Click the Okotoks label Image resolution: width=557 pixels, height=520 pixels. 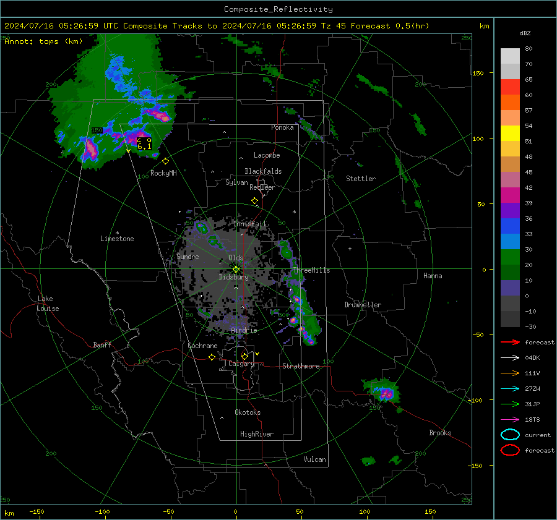(x=248, y=412)
